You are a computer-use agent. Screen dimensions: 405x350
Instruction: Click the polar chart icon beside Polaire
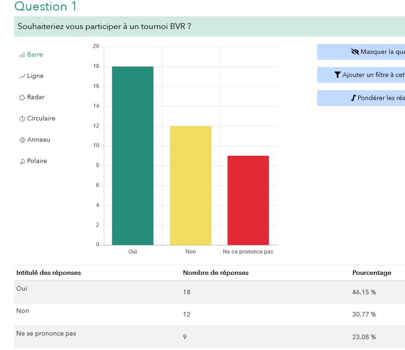click(22, 161)
